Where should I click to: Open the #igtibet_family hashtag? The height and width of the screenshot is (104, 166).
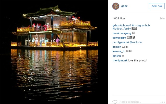pos(122,29)
